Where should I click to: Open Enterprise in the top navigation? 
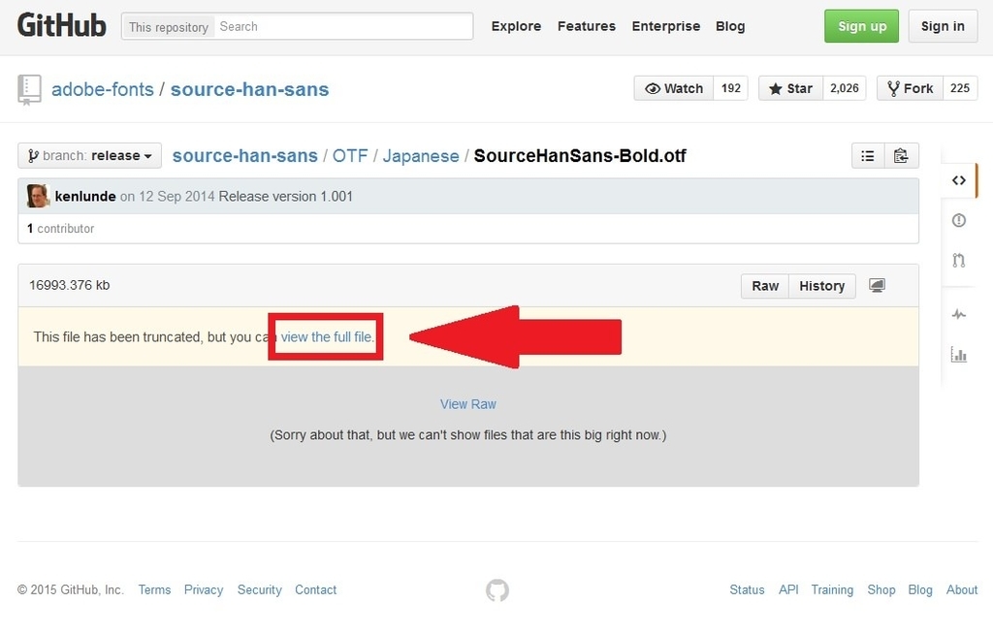pos(665,26)
